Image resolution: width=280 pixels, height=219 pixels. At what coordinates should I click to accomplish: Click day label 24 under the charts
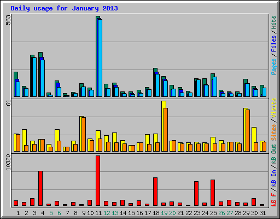tap(205, 213)
